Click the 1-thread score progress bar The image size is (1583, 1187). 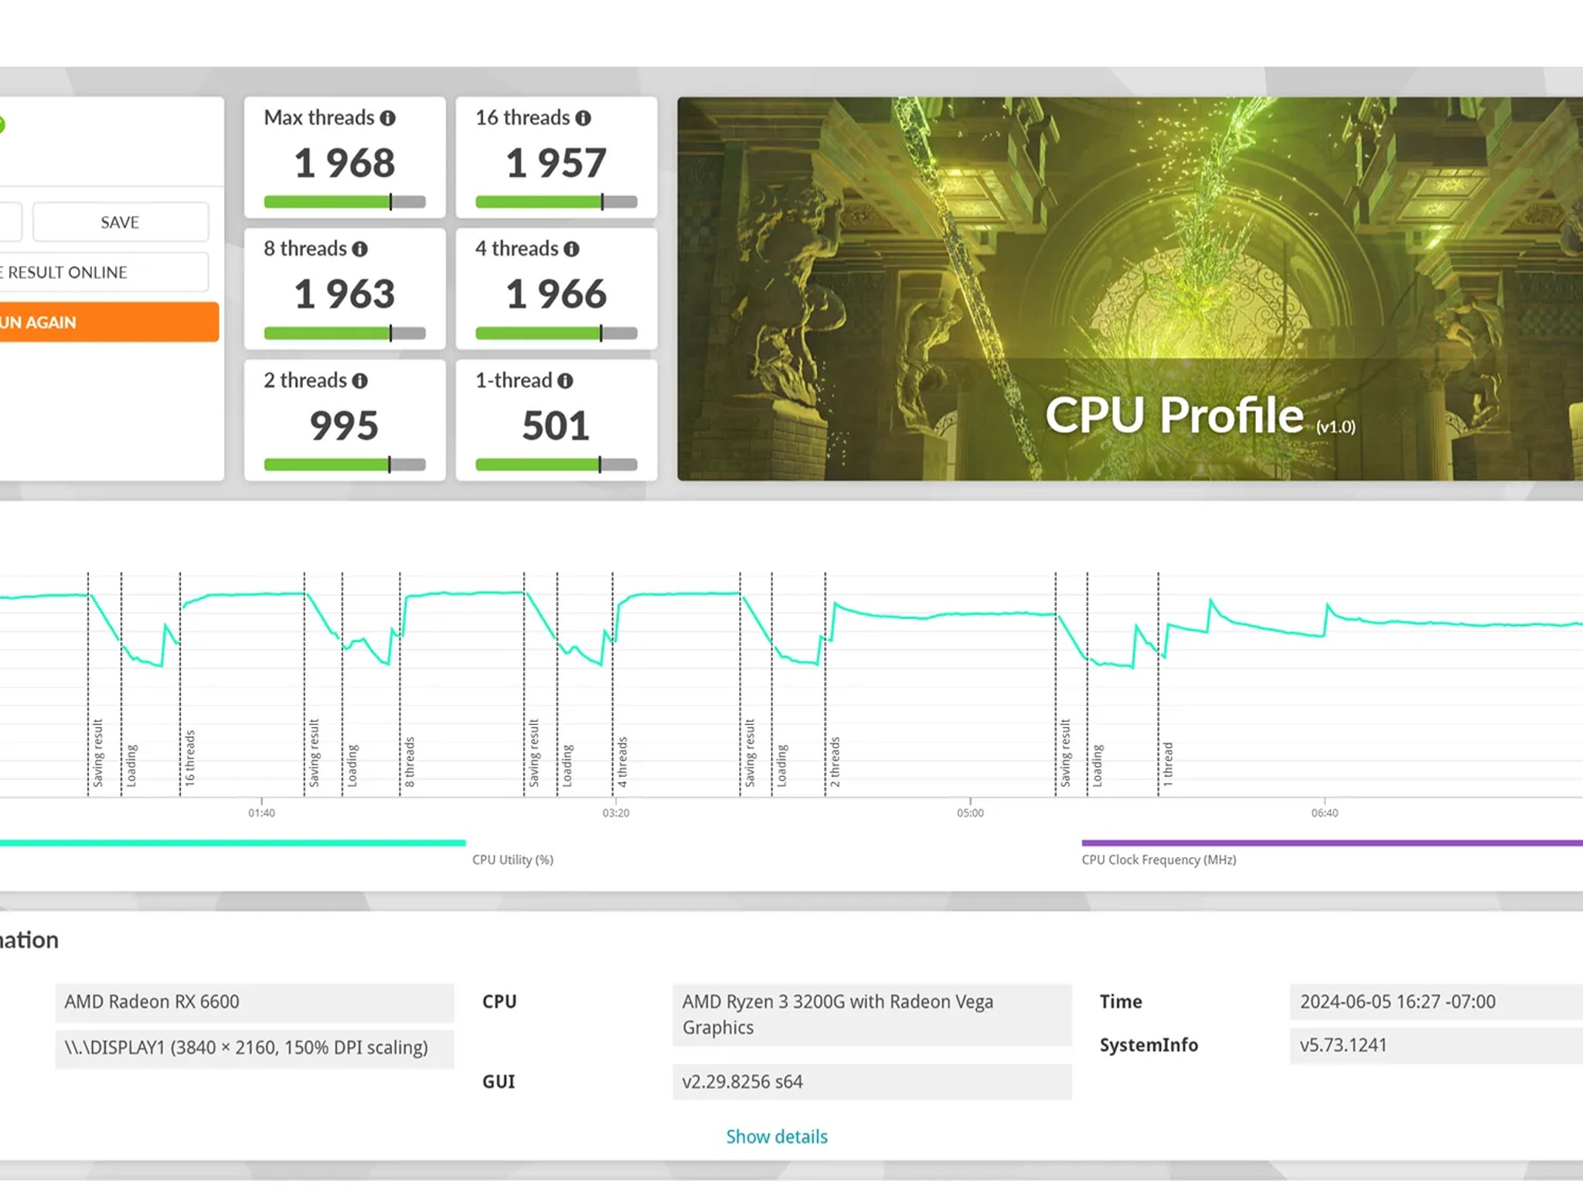pyautogui.click(x=556, y=465)
